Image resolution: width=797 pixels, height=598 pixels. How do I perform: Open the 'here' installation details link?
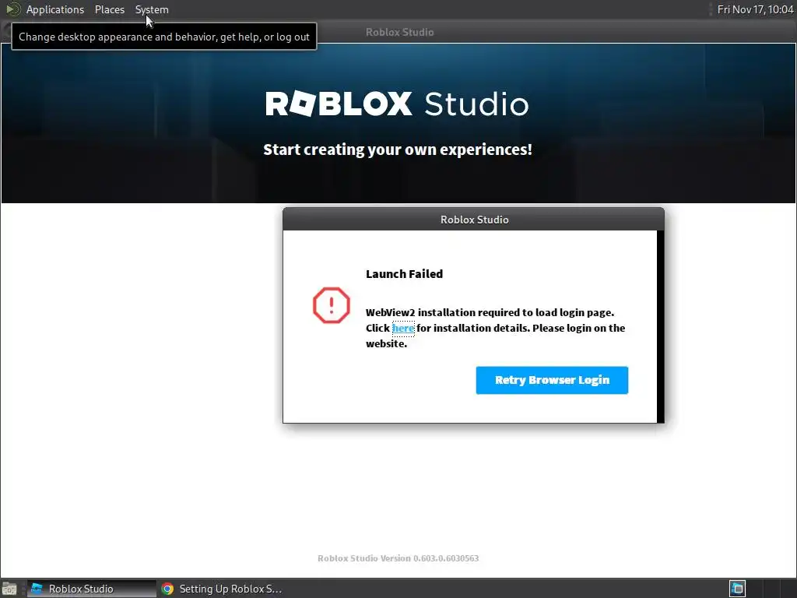point(403,328)
